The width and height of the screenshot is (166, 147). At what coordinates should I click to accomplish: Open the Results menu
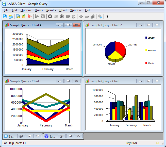click(51, 10)
